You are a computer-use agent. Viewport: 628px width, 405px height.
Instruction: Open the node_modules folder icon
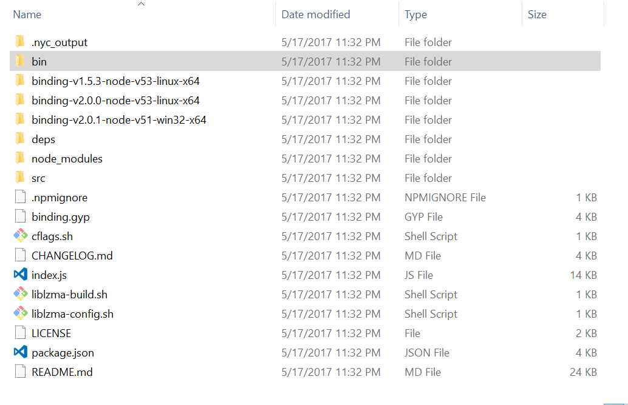(x=19, y=158)
